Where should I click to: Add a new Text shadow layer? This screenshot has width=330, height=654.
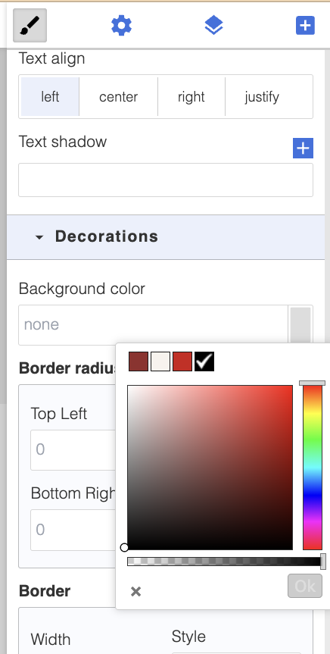[303, 149]
